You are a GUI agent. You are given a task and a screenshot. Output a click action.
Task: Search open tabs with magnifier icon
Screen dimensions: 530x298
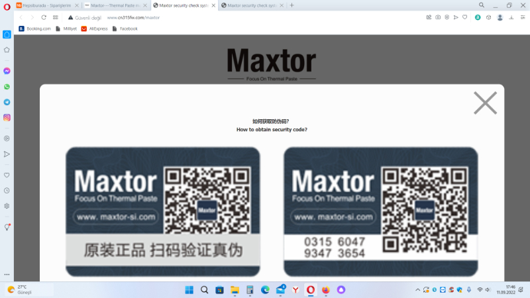(482, 5)
